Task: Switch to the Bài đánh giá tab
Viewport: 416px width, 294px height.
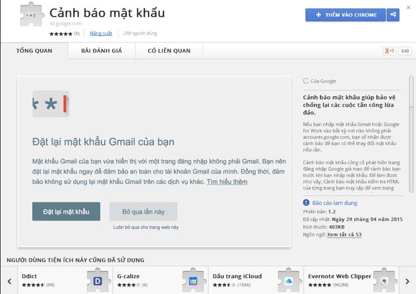Action: 101,51
